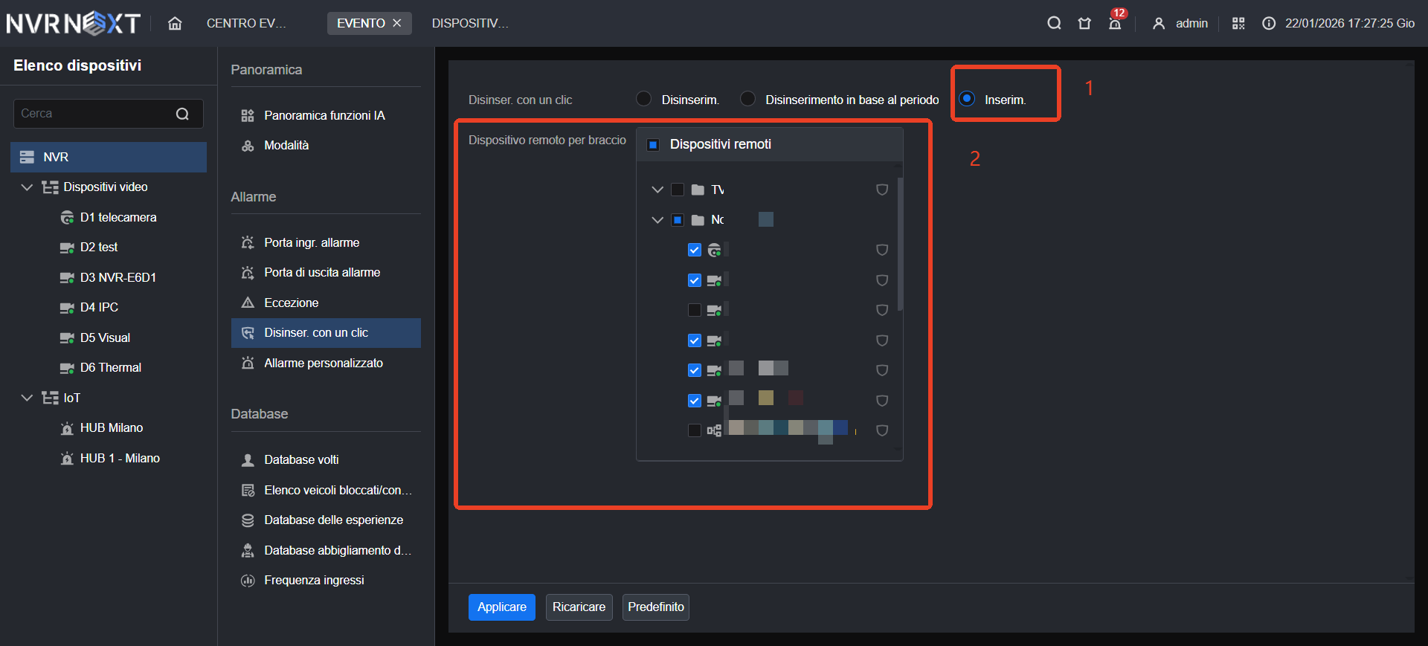Open the admin user account menu
This screenshot has height=646, width=1428.
[1180, 23]
